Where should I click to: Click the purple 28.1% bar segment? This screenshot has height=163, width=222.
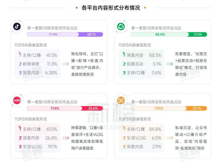click(x=91, y=34)
